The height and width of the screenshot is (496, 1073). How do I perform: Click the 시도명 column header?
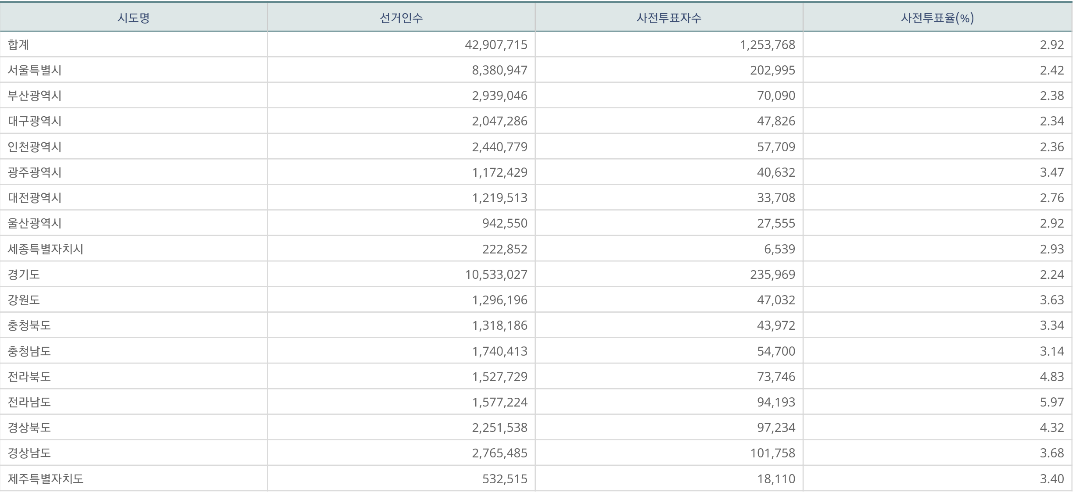click(133, 18)
